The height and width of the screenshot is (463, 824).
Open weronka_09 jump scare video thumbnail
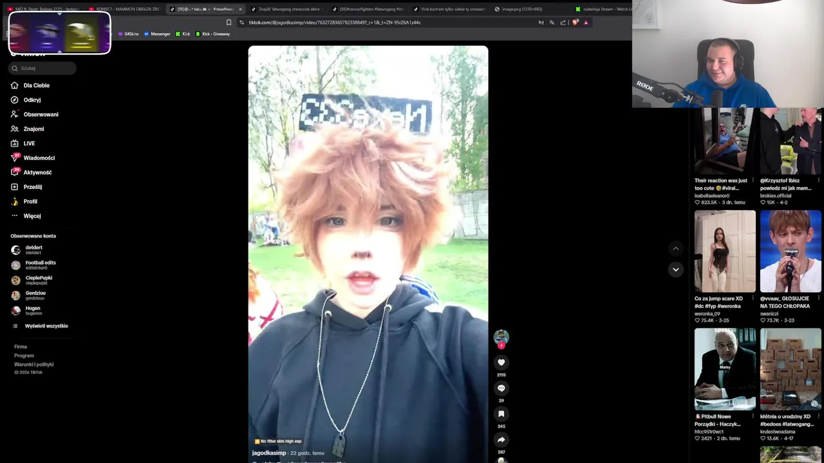[725, 251]
